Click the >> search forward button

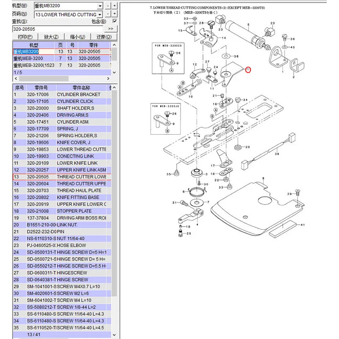[111, 29]
